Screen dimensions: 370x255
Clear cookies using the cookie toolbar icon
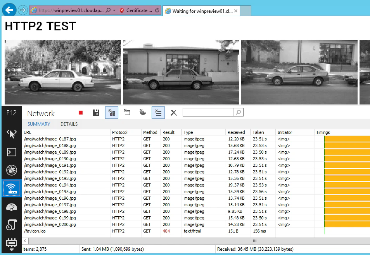tap(142, 112)
